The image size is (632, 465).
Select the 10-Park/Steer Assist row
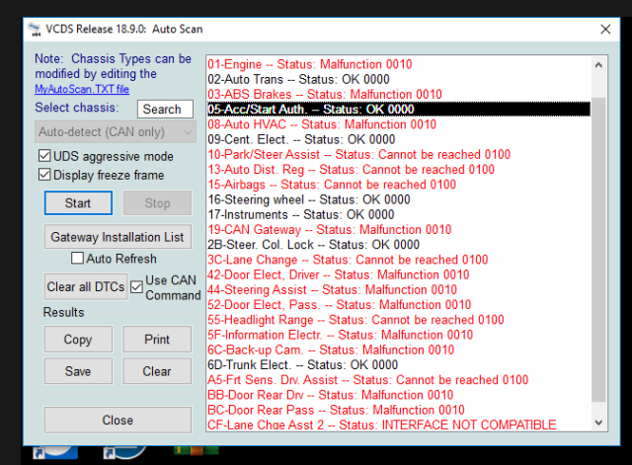click(399, 154)
